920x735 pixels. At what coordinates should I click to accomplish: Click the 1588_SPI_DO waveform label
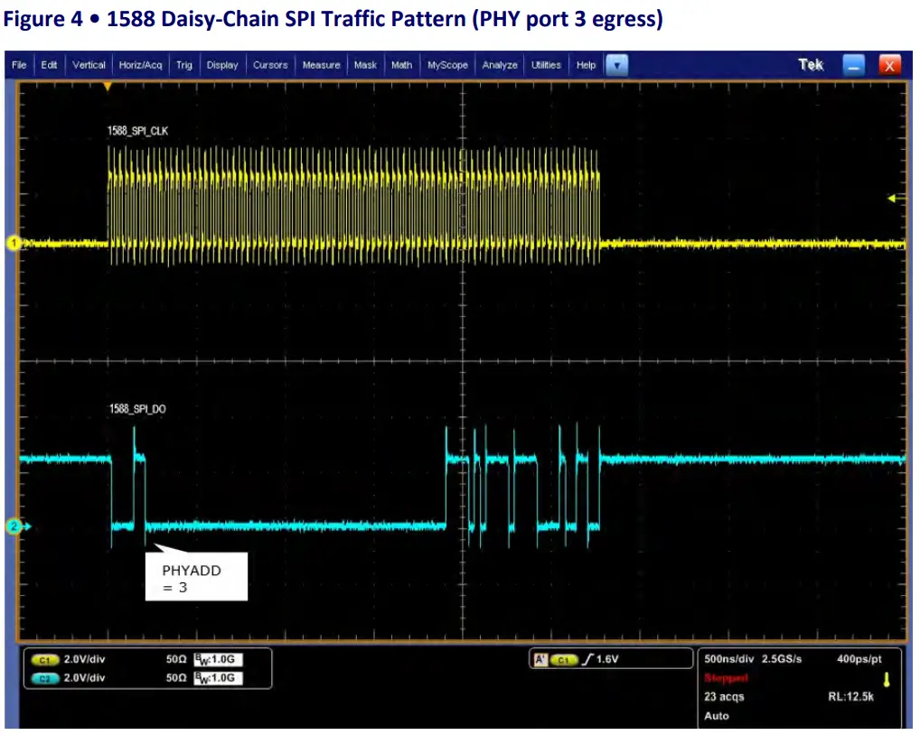pyautogui.click(x=138, y=409)
